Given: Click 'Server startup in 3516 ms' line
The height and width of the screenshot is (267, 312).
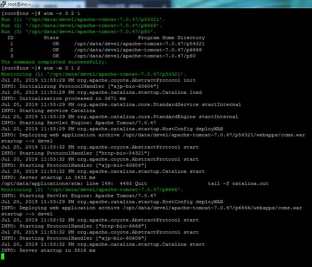Looking at the screenshot, I should pos(48,251).
